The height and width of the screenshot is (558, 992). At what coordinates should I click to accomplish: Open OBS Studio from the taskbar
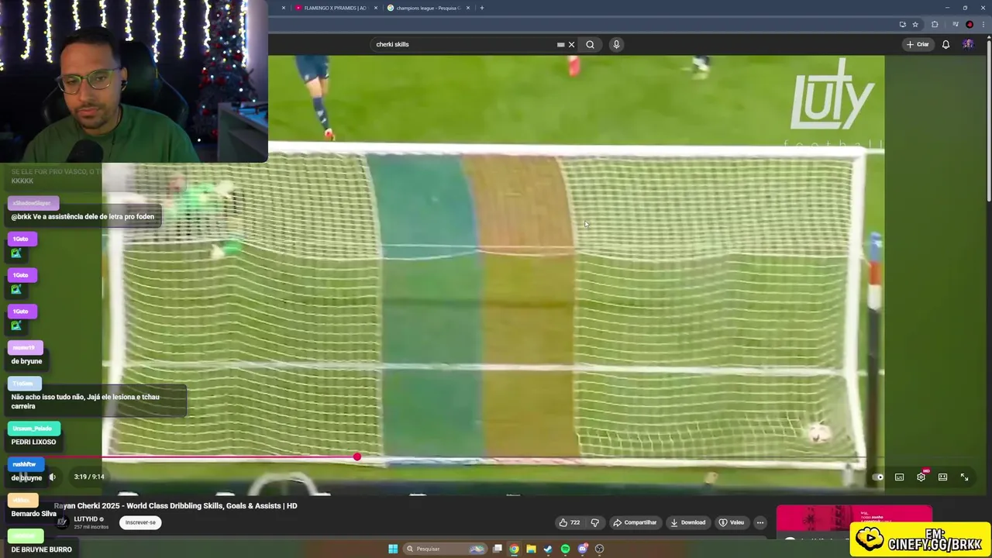coord(599,549)
